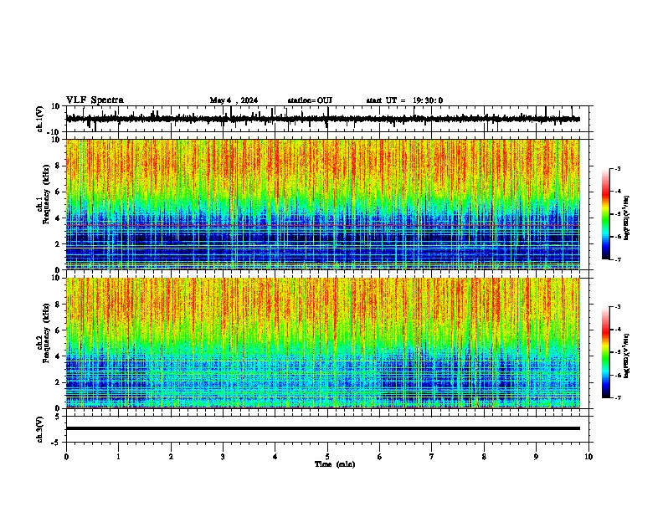
Task: Click inside the ch.2 spectrogram panel
Action: (x=323, y=343)
